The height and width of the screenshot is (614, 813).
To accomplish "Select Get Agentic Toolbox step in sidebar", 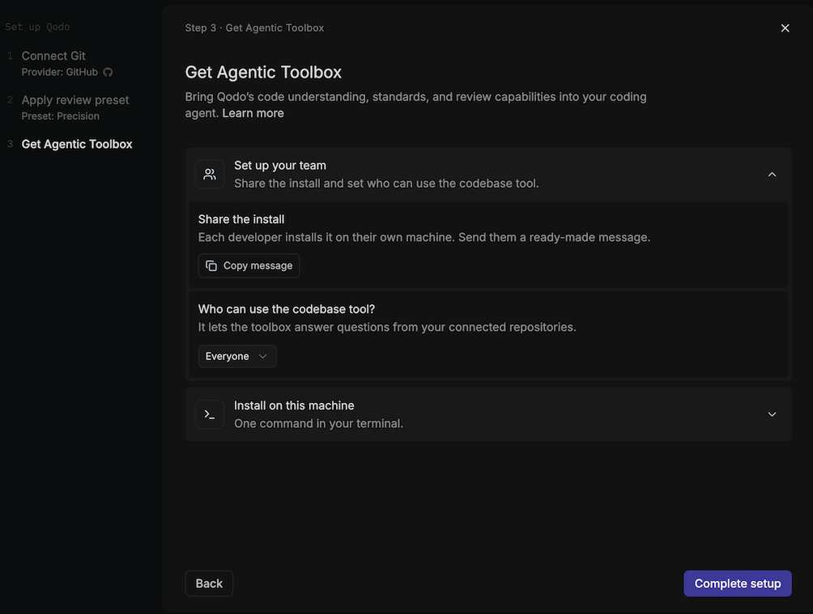I will [x=77, y=144].
